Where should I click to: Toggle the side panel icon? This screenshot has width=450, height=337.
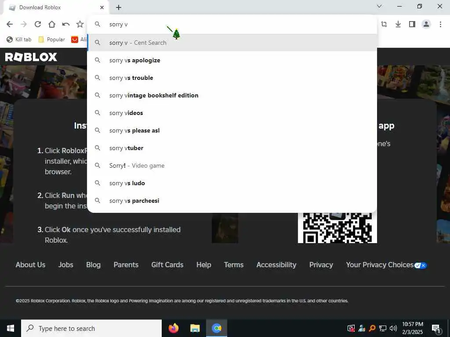(x=412, y=25)
